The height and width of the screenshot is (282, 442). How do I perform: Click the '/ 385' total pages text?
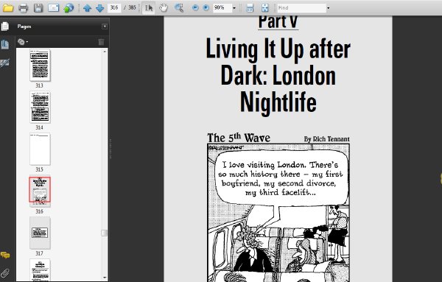click(x=130, y=7)
